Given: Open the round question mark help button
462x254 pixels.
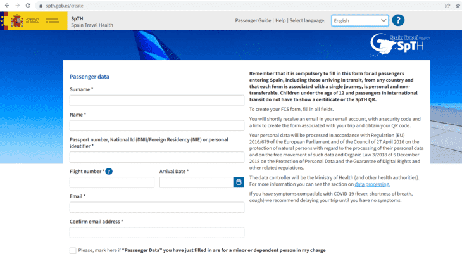Looking at the screenshot, I should pyautogui.click(x=398, y=20).
